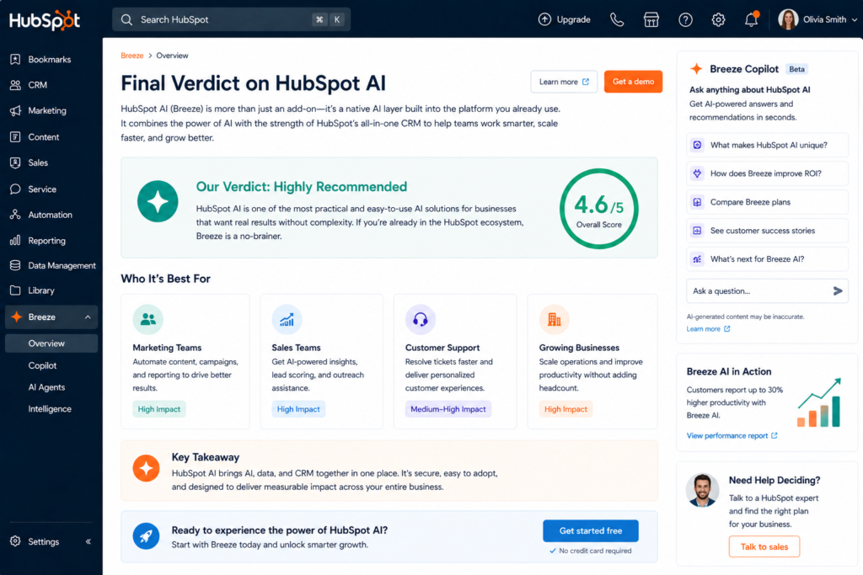Collapse the Breeze menu chevron
863x575 pixels.
[88, 317]
